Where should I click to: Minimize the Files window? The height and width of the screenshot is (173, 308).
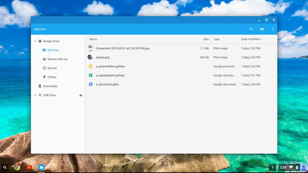pos(259,20)
